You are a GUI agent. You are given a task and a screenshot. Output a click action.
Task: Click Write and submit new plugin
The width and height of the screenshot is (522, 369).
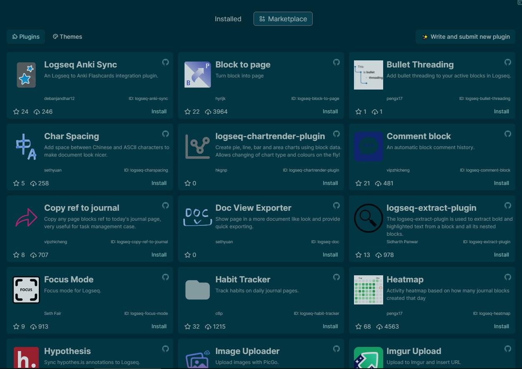point(465,37)
